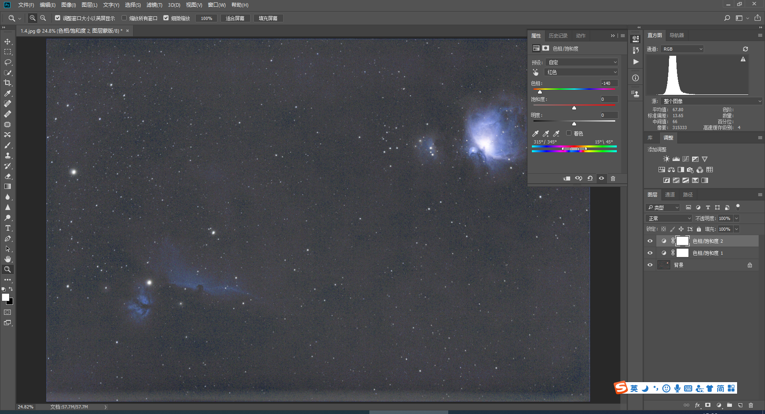Toggle scrubby zoom checkbox
The width and height of the screenshot is (765, 414).
tap(166, 18)
